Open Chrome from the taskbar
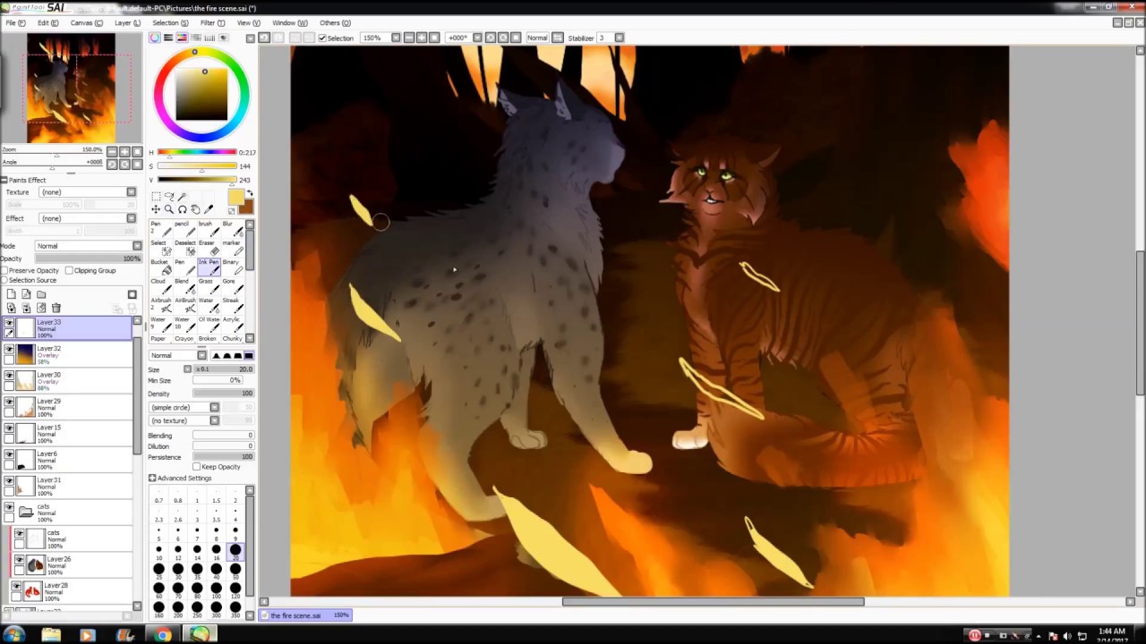Screen dimensions: 1146x644 [x=162, y=635]
